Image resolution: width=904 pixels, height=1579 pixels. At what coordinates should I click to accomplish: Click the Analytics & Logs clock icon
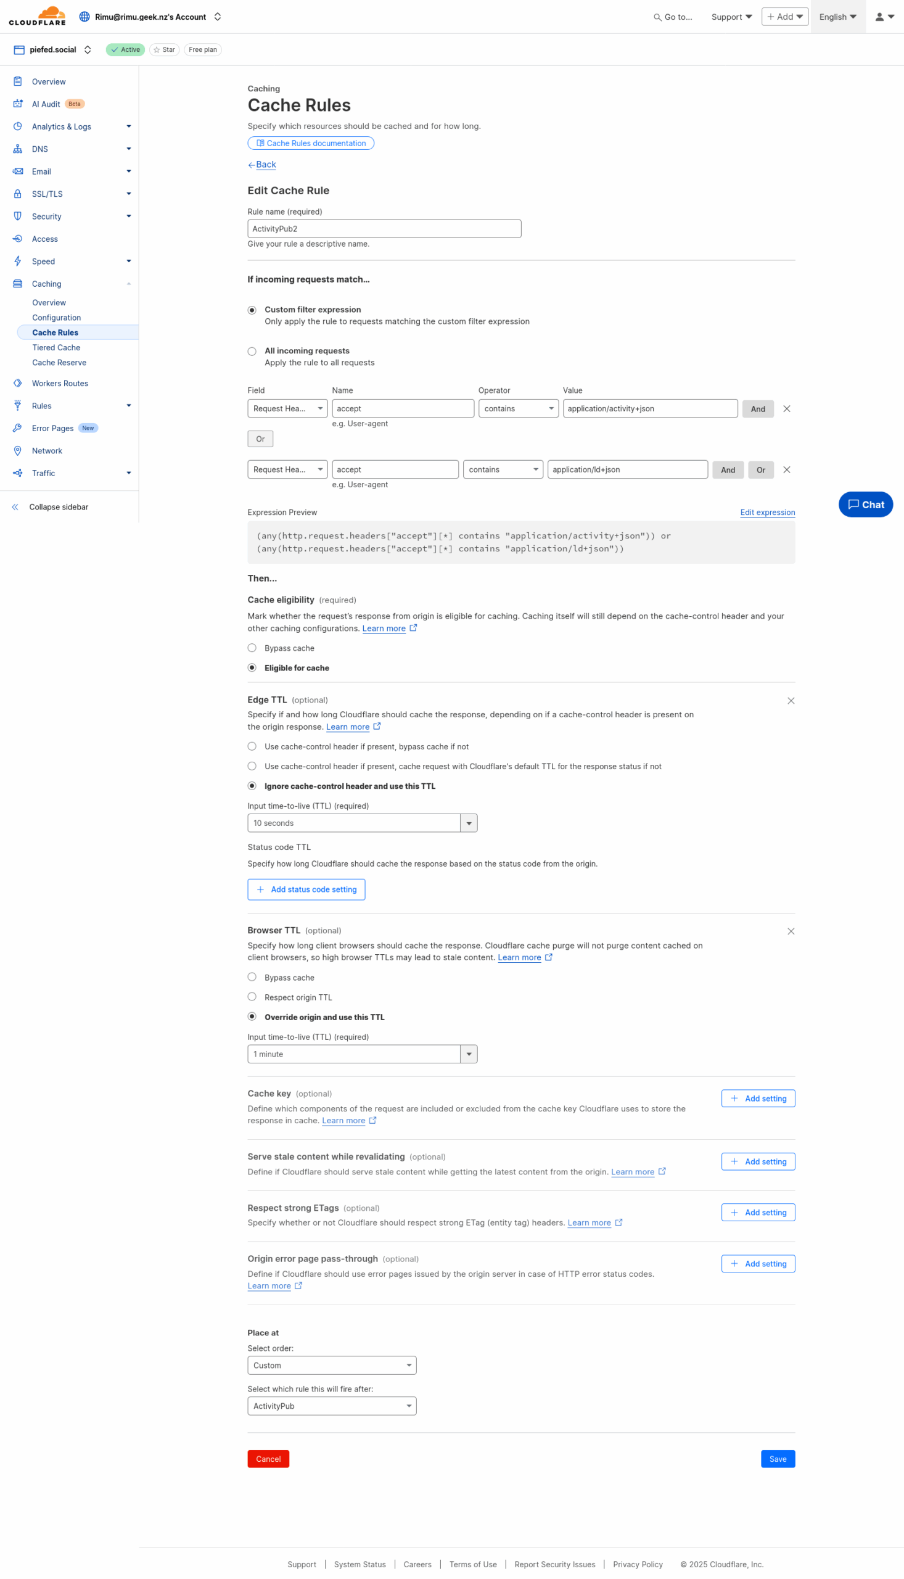click(18, 126)
